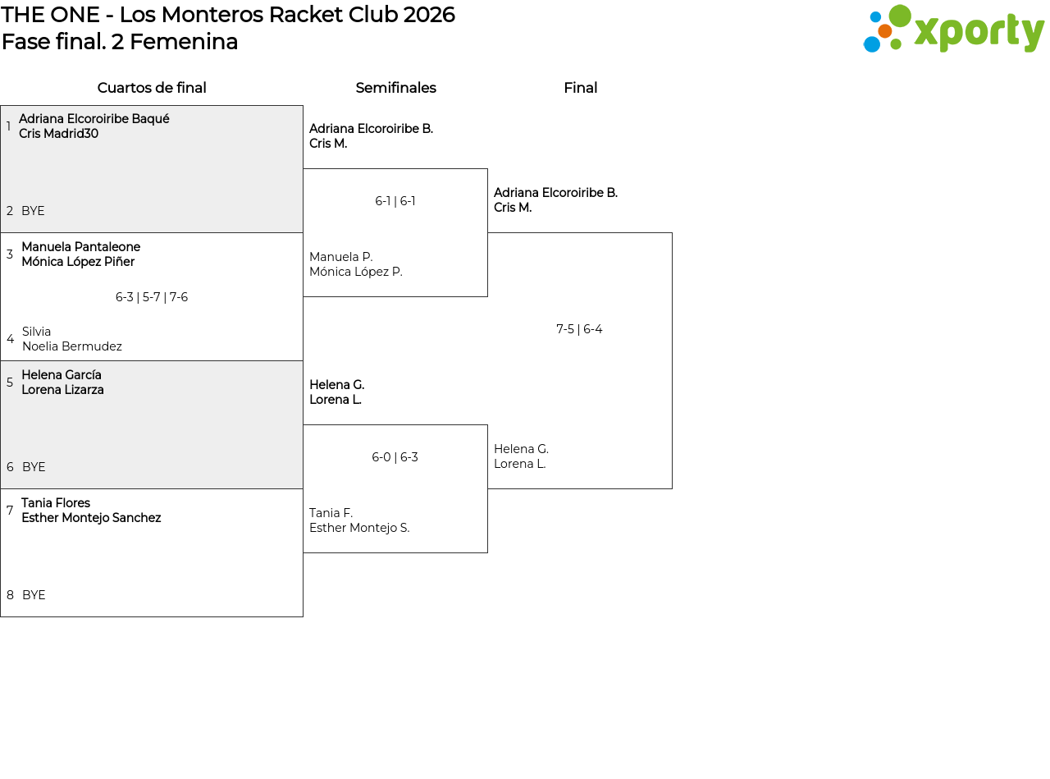Click the quarterfinal score 6-3 | 5-7 | 7-6
Viewport: 1050px width, 779px height.
[x=152, y=297]
